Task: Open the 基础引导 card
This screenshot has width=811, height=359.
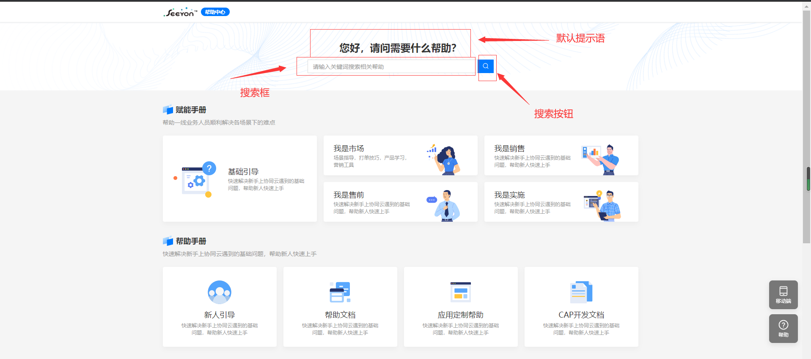Action: click(240, 179)
